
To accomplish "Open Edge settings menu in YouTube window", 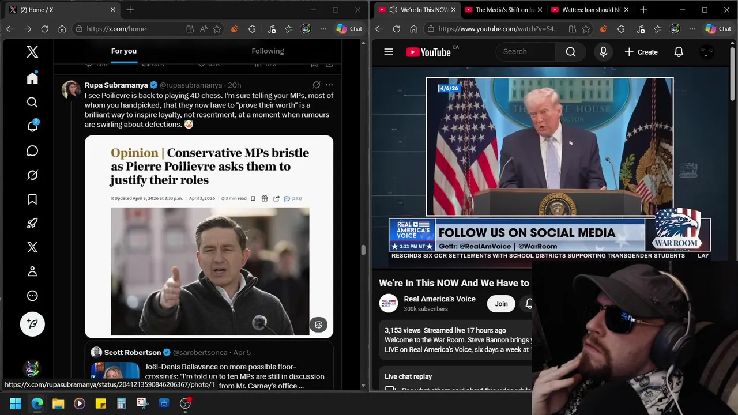I will tap(692, 29).
